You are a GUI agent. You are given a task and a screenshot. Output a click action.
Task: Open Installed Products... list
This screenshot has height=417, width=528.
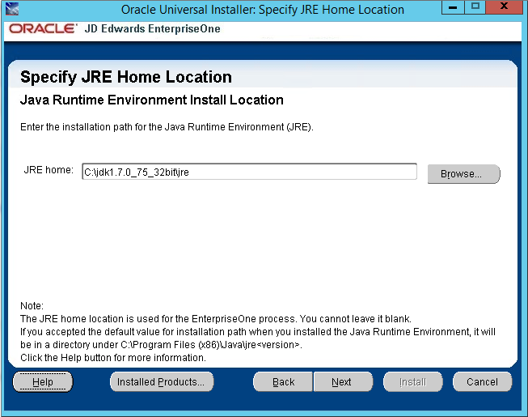click(162, 382)
